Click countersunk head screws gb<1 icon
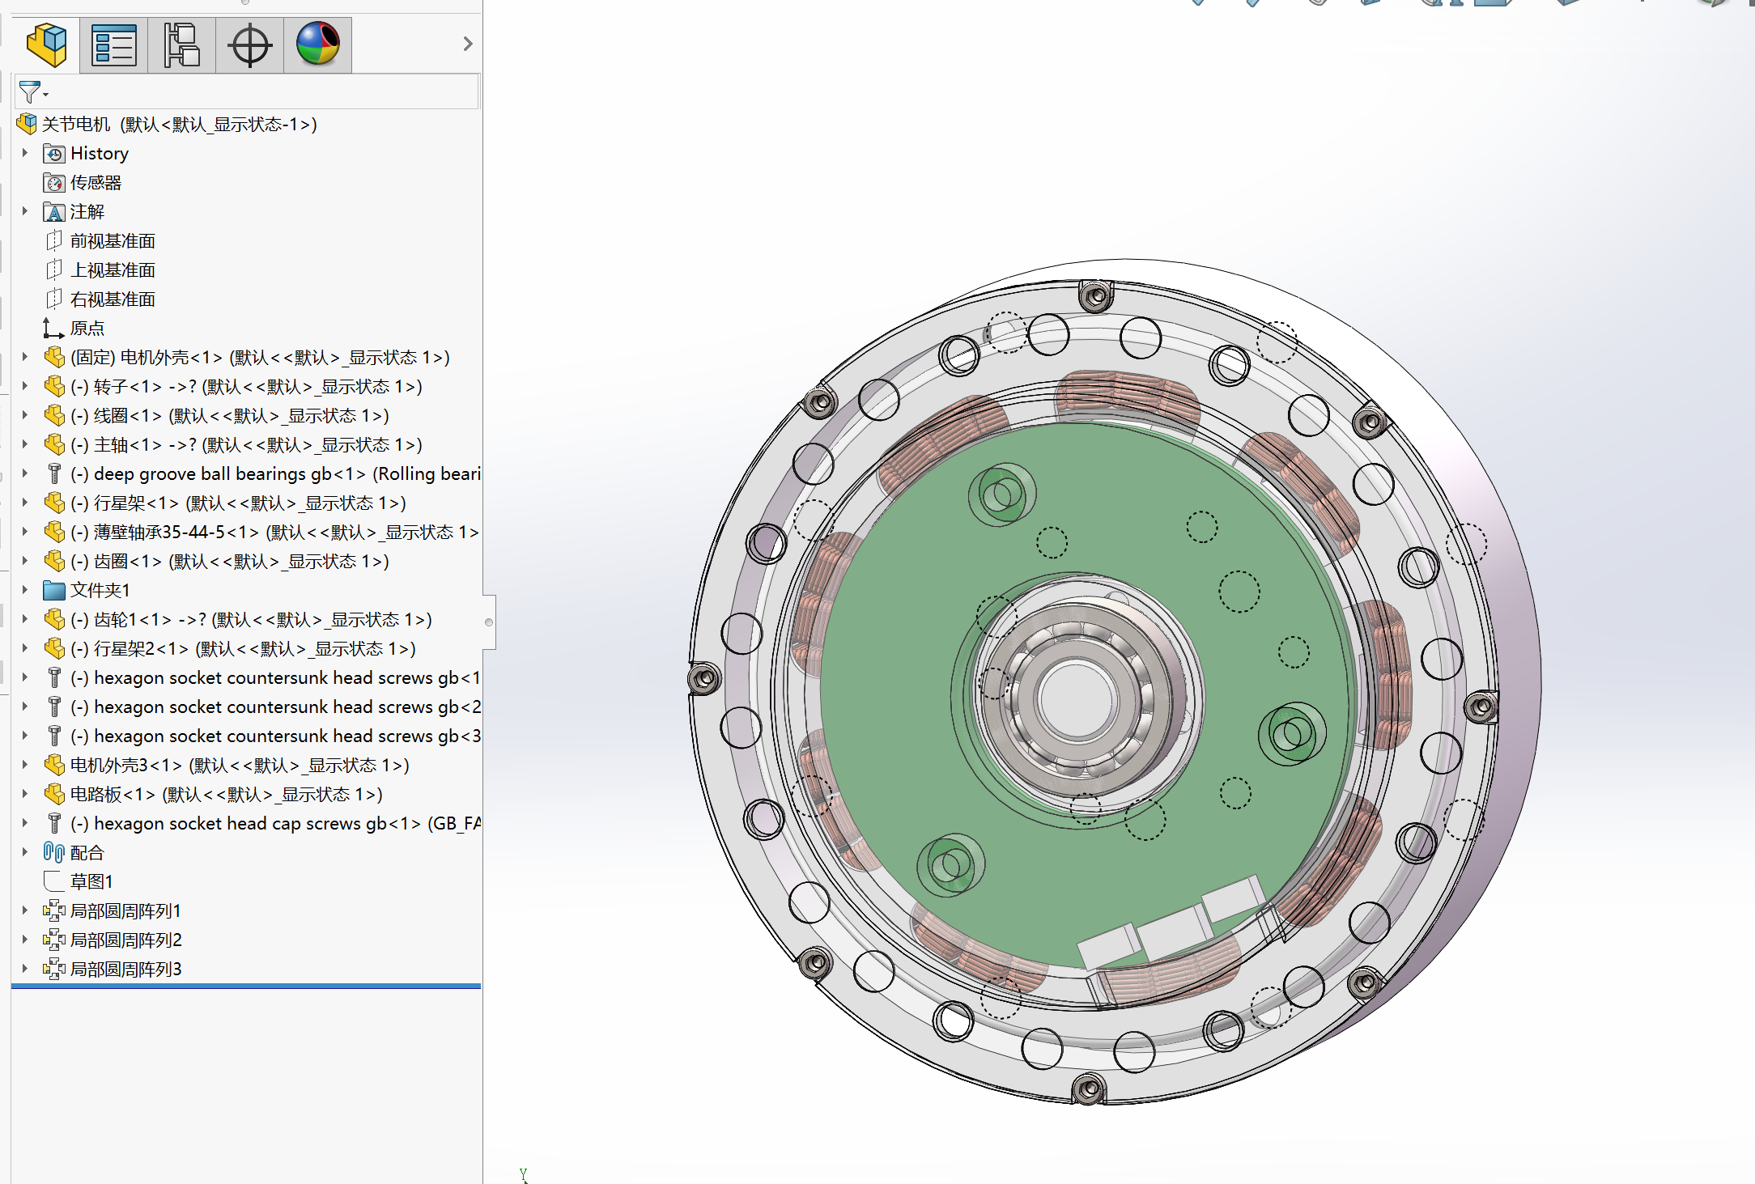Image resolution: width=1755 pixels, height=1184 pixels. pos(54,677)
